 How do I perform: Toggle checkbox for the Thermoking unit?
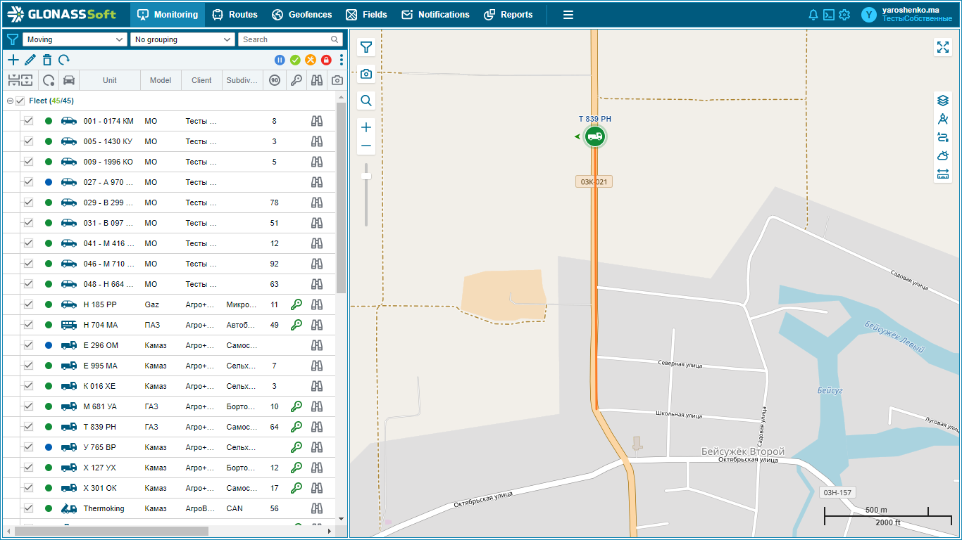29,508
